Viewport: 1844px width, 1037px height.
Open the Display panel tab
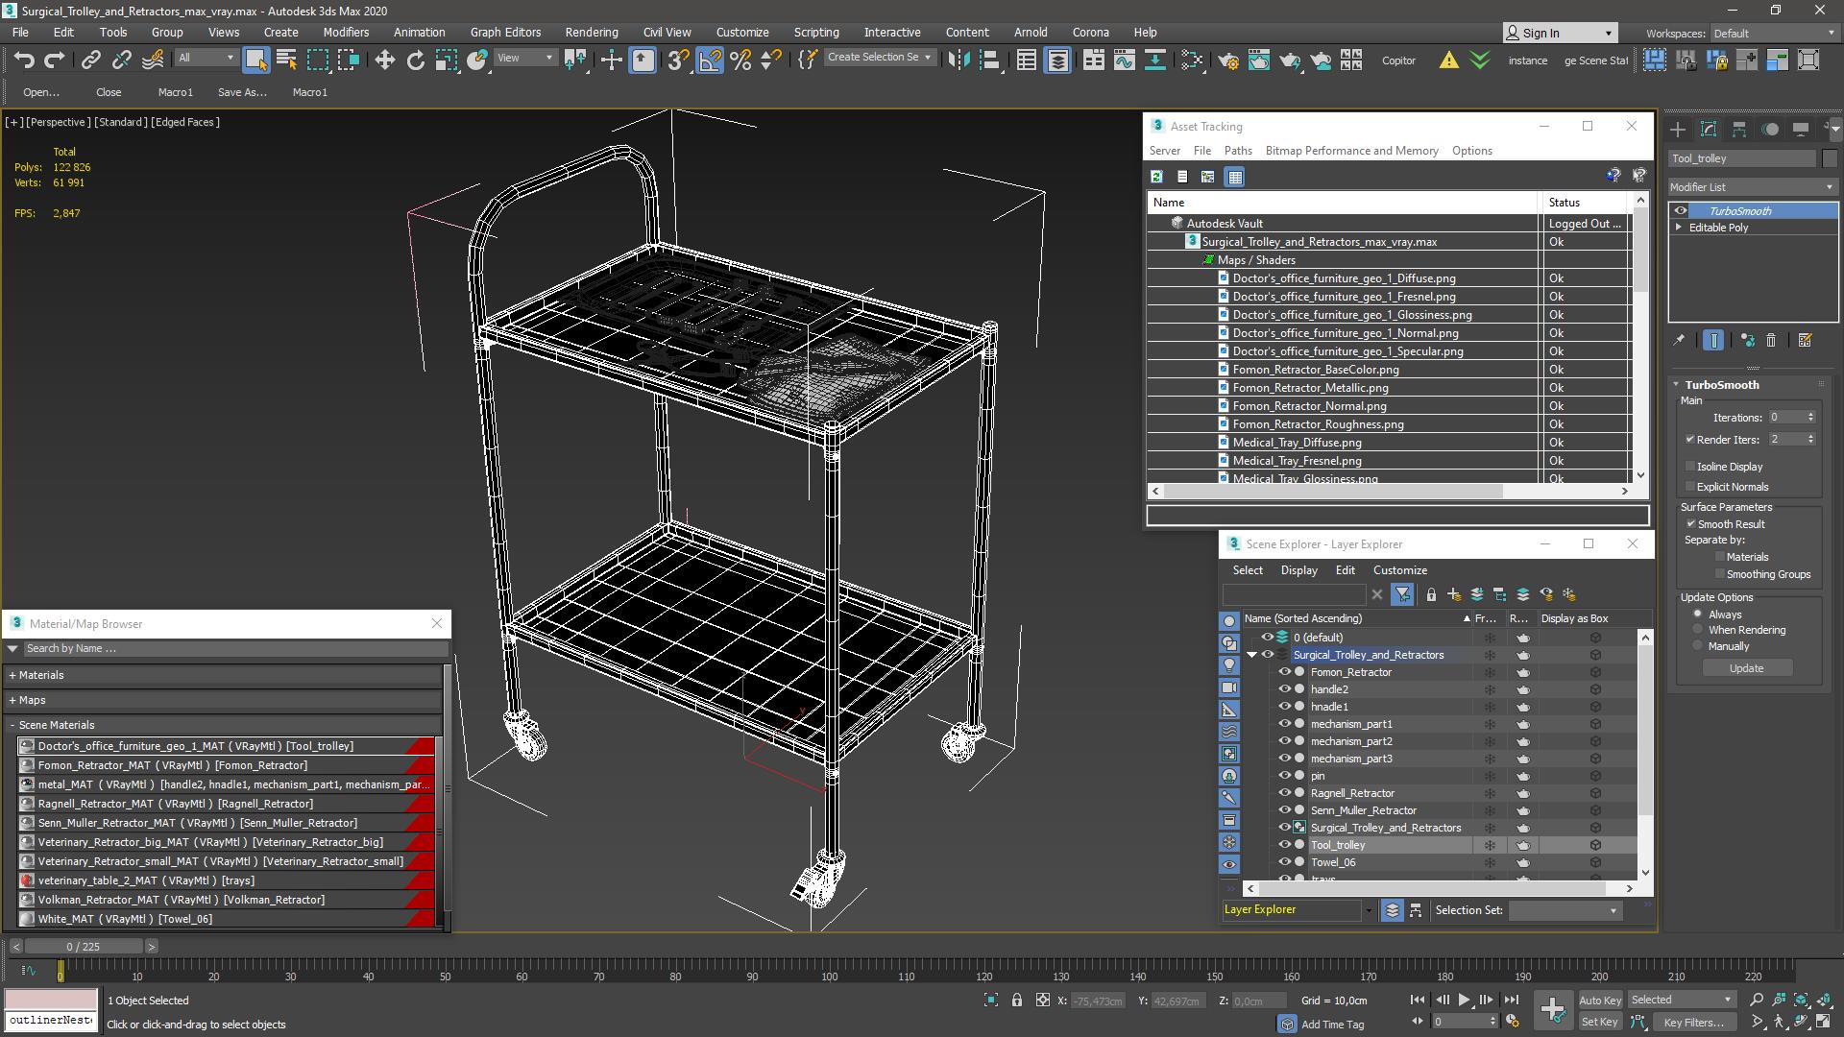point(1801,129)
